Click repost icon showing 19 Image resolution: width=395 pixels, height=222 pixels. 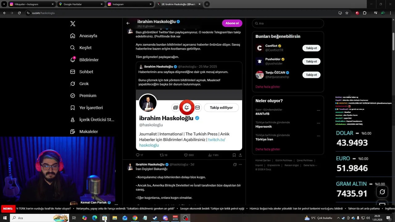click(x=161, y=155)
